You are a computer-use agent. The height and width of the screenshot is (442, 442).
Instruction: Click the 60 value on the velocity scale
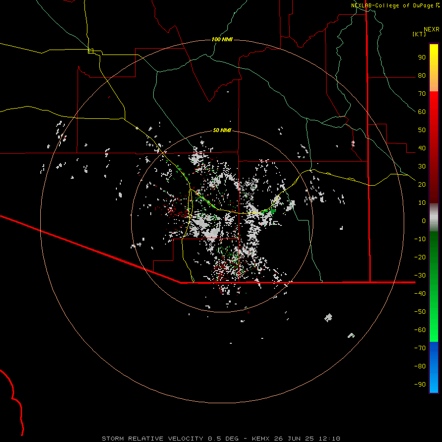point(422,112)
